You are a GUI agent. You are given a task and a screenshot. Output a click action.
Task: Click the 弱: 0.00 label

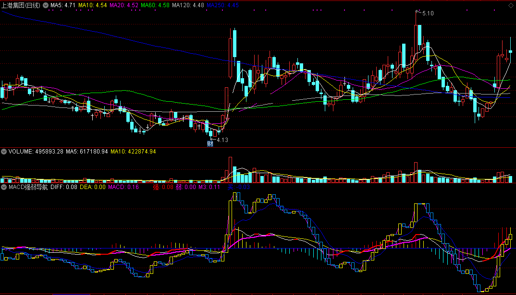[186, 187]
